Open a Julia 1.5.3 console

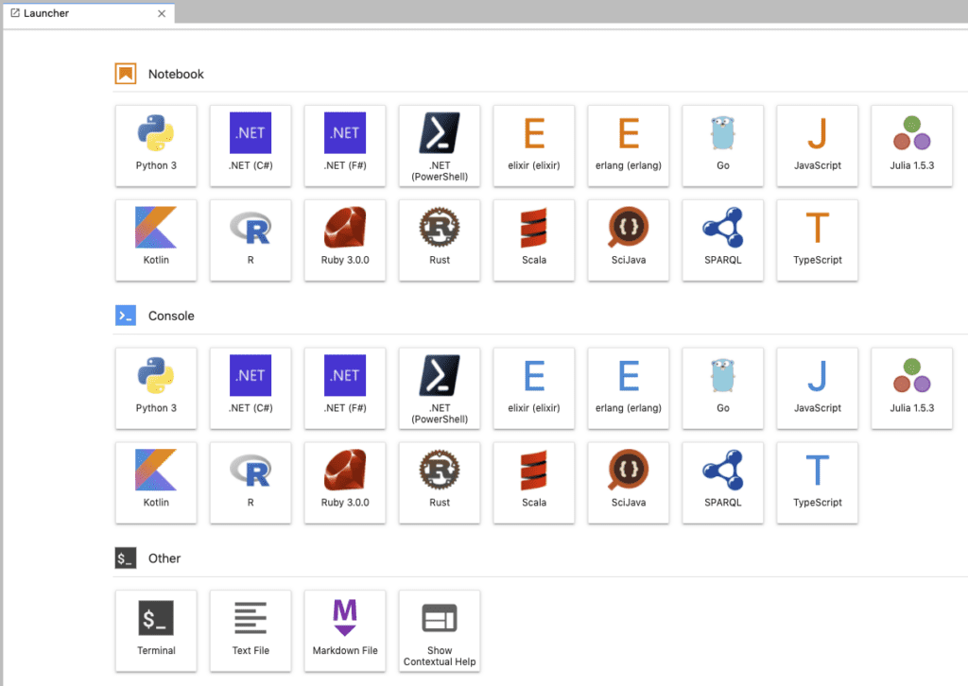(x=912, y=388)
